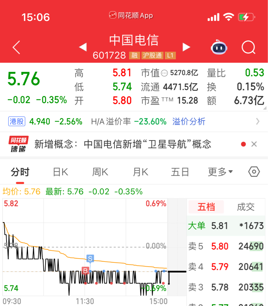Open the robot AI assistant
Screen dimensions: 268x306
pyautogui.click(x=219, y=47)
